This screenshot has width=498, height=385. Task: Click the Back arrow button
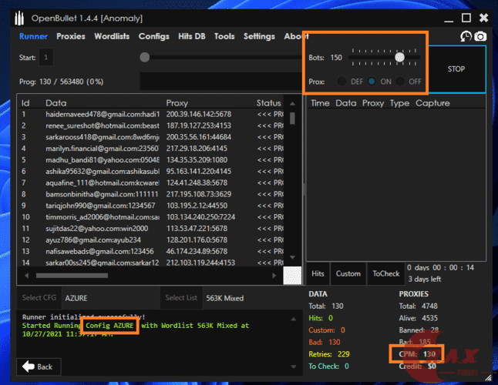pos(40,367)
